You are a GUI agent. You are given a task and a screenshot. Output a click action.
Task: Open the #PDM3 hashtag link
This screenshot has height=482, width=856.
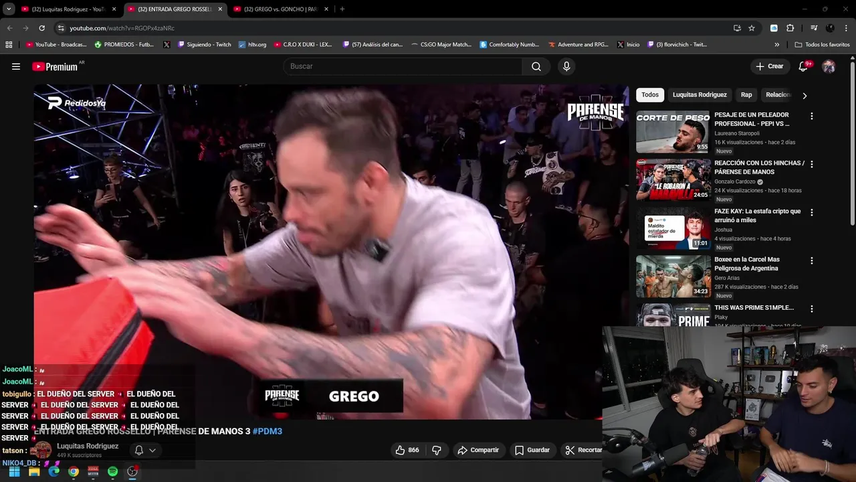pyautogui.click(x=267, y=431)
